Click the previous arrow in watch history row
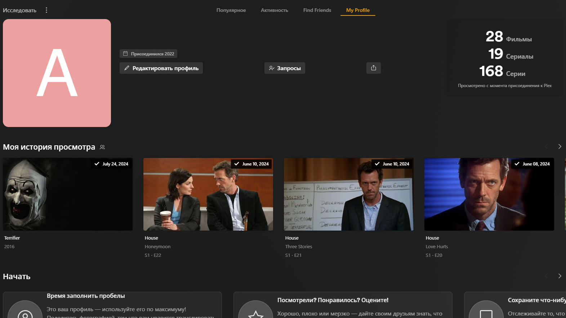Screen dimensions: 566x318 [x=546, y=146]
